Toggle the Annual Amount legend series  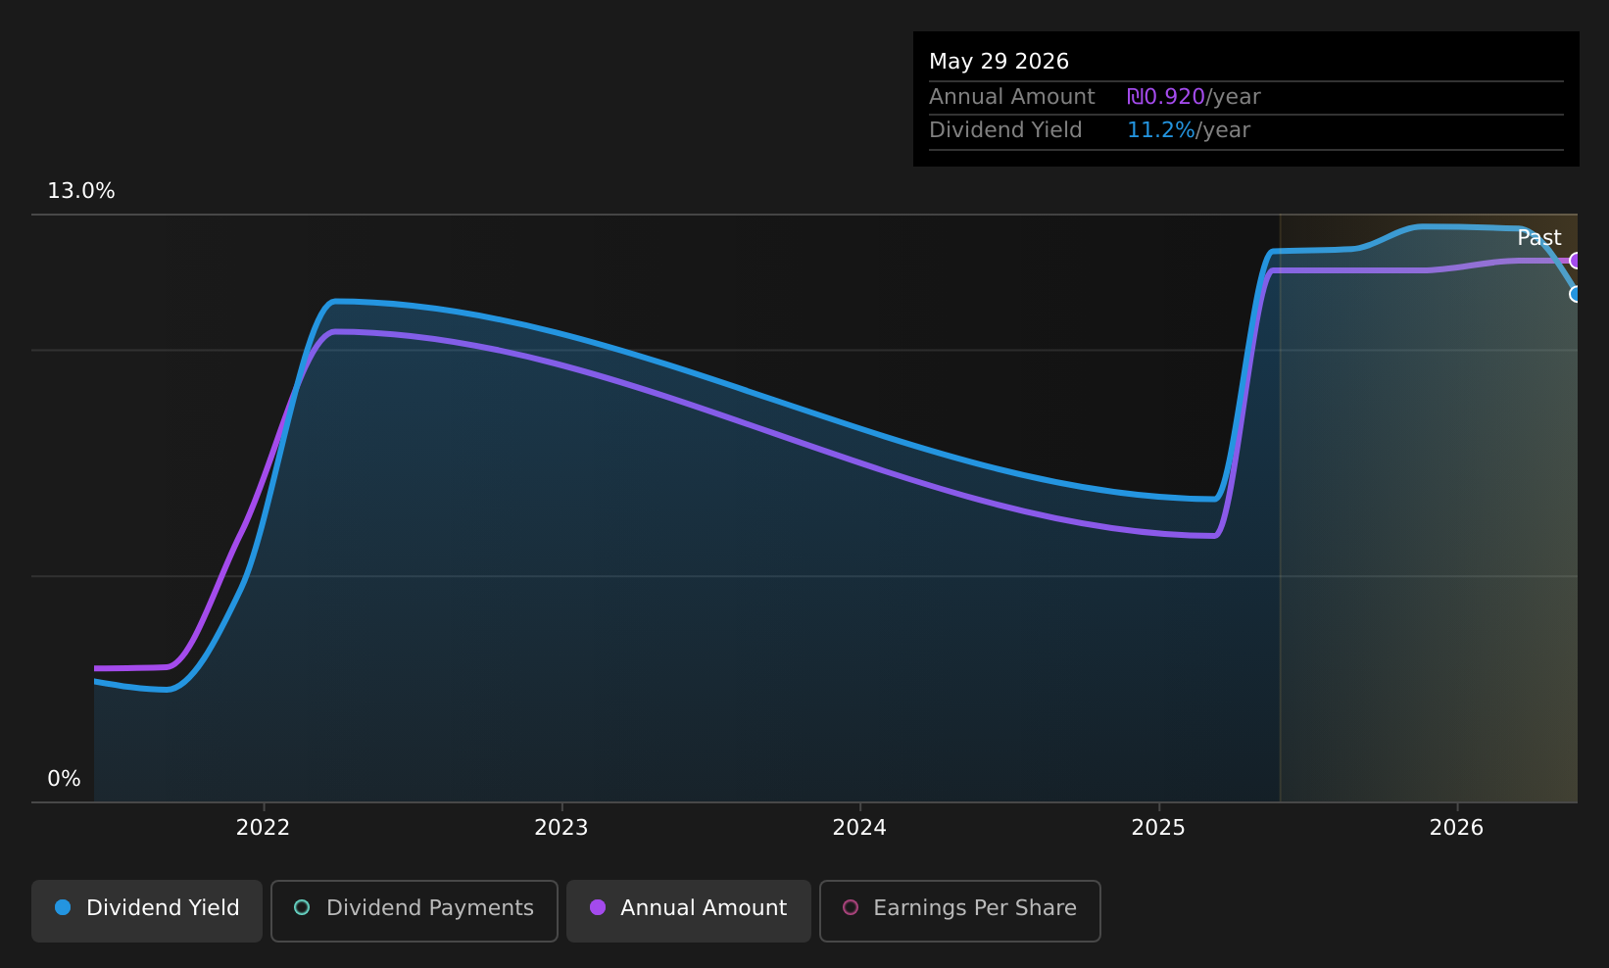689,910
